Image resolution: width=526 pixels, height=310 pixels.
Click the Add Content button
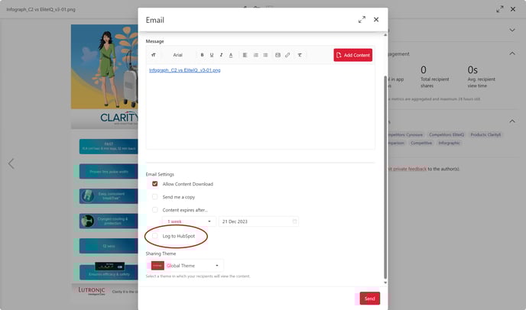click(352, 55)
